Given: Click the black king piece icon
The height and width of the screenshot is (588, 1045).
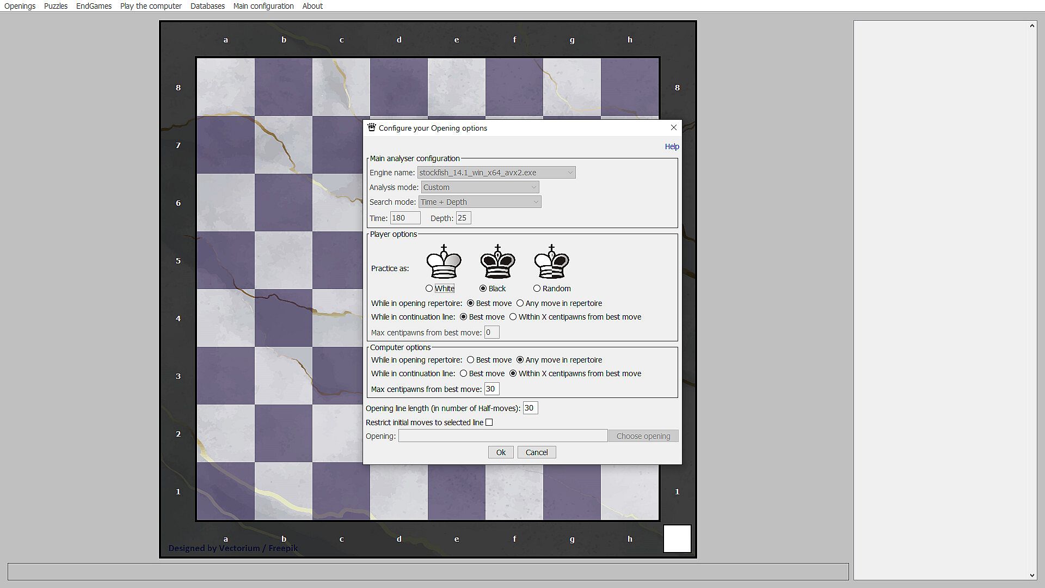Looking at the screenshot, I should point(497,262).
